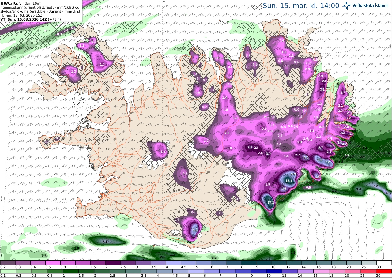Click the lightest green 0.1 swatch in the lower legend
The height and width of the screenshot is (278, 392).
pos(8,271)
